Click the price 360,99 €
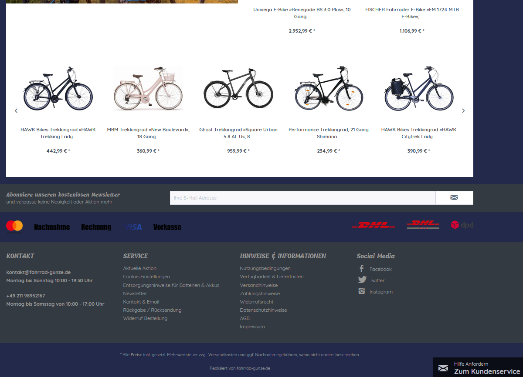Screen dimensions: 523x377 [148, 151]
